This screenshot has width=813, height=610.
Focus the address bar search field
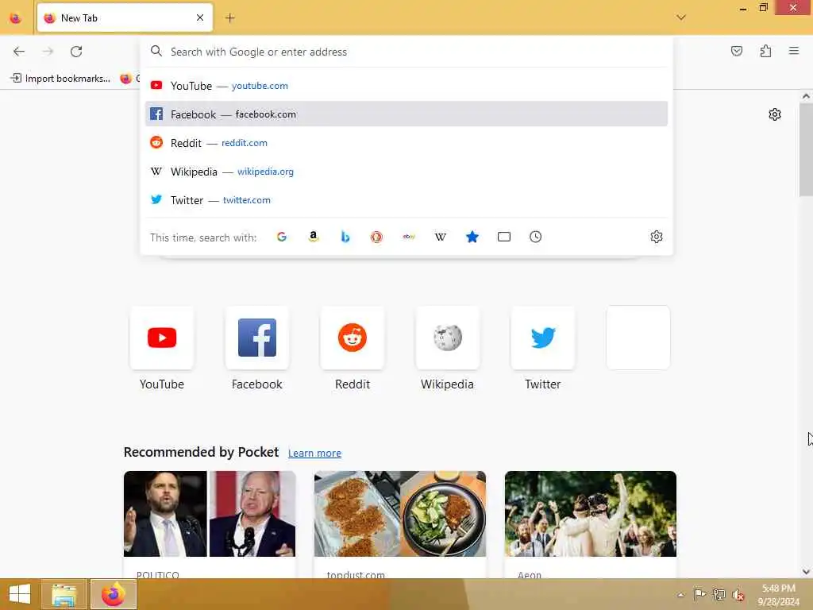(406, 52)
